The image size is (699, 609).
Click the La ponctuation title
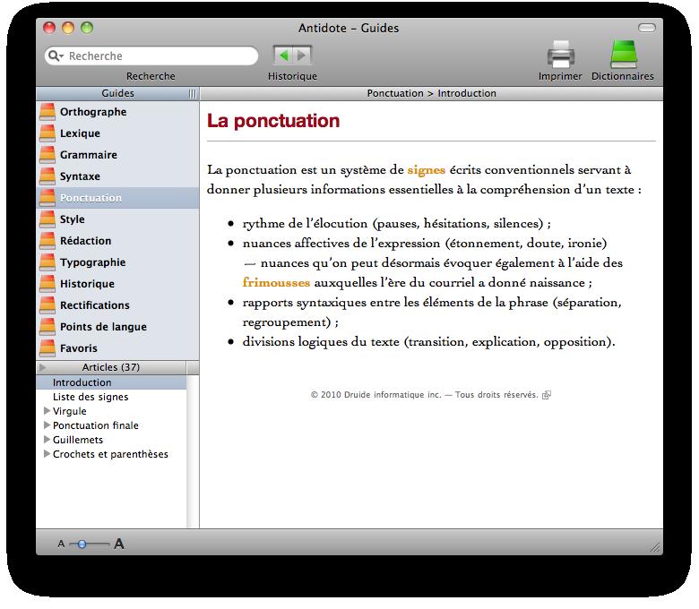pos(273,121)
